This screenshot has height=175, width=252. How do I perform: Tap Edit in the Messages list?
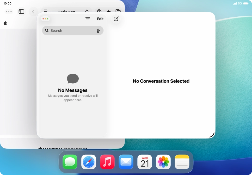pos(100,18)
